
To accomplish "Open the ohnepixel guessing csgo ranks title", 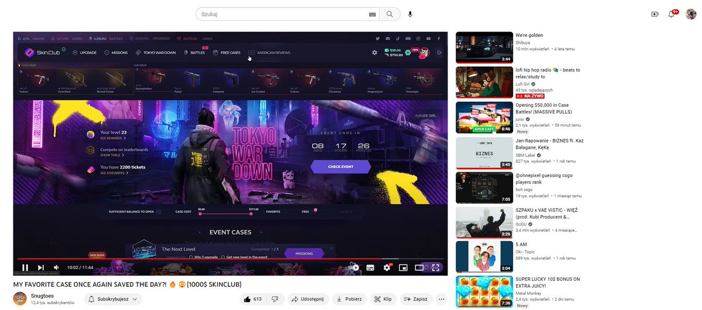I will (x=543, y=179).
